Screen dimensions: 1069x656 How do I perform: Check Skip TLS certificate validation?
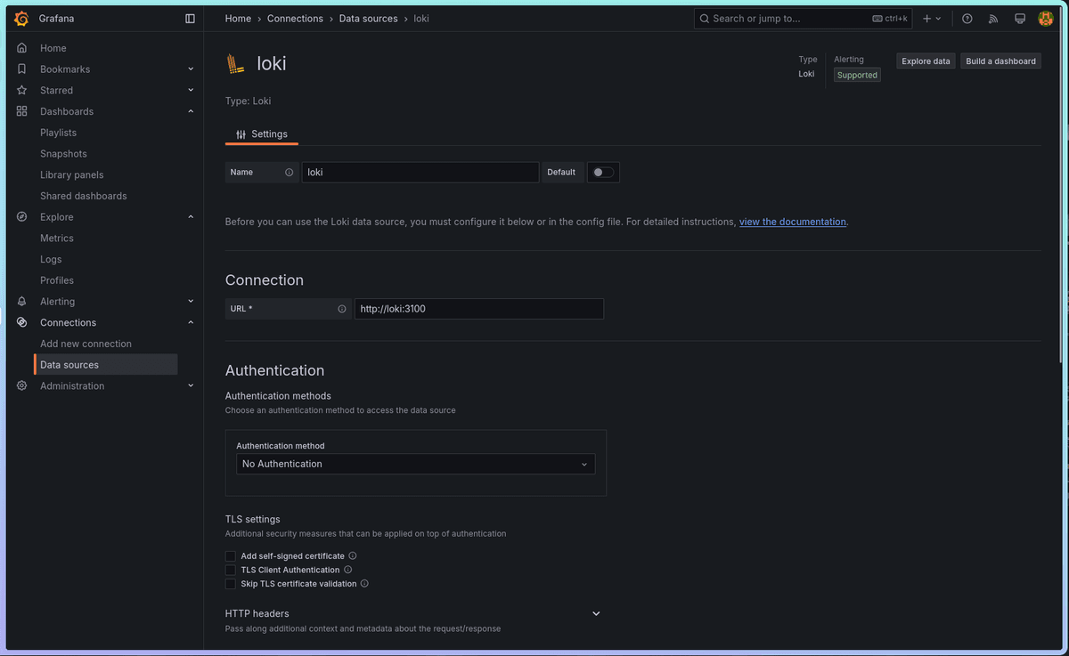tap(231, 584)
